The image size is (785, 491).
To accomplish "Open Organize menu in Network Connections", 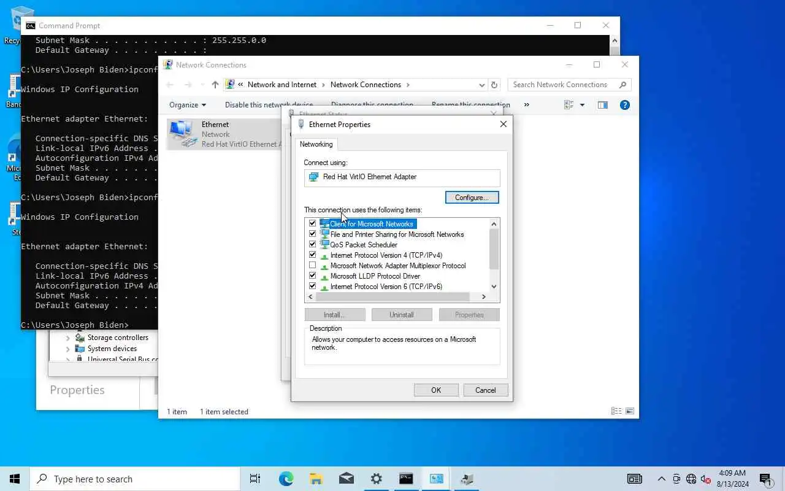I will click(188, 105).
